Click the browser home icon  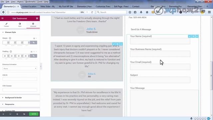click(147, 12)
